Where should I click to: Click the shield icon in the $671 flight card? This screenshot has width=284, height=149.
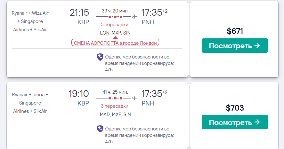100,57
